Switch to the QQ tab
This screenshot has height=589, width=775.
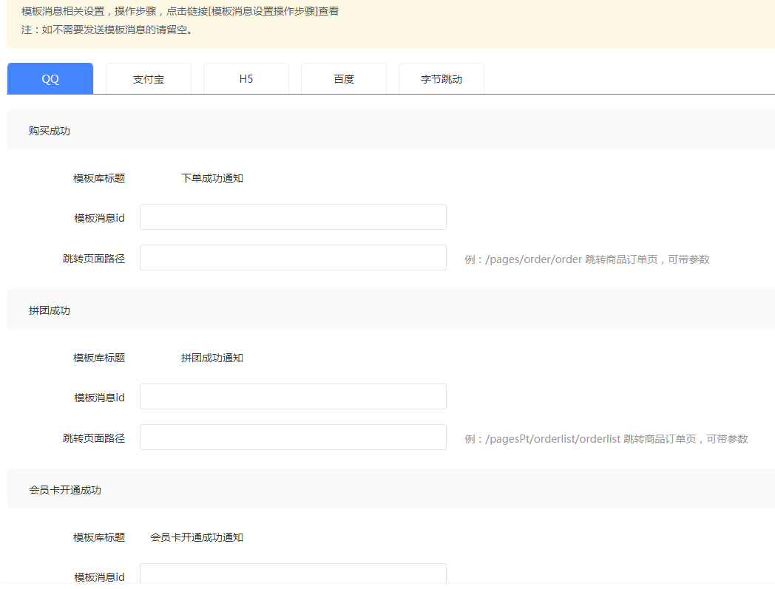(x=50, y=78)
